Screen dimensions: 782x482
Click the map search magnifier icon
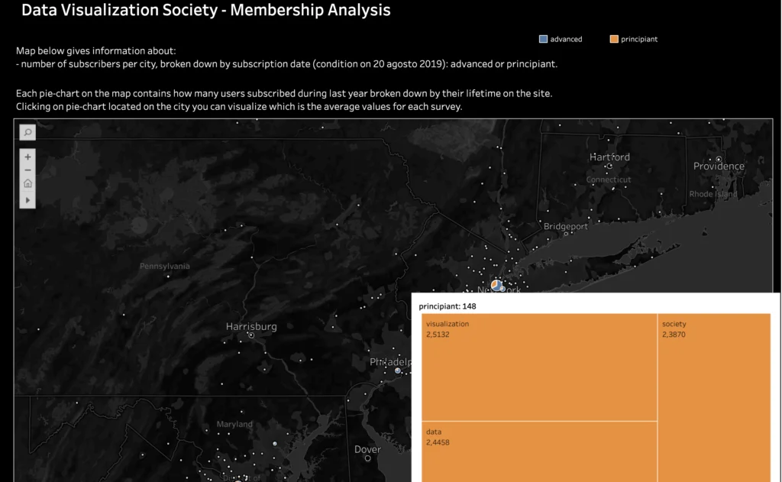pos(27,133)
